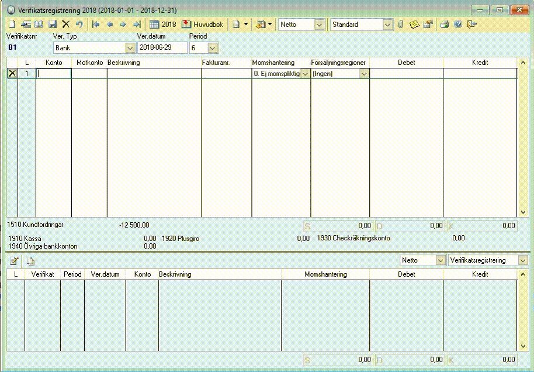Click the X marker on row 1
The height and width of the screenshot is (372, 534).
pyautogui.click(x=12, y=73)
